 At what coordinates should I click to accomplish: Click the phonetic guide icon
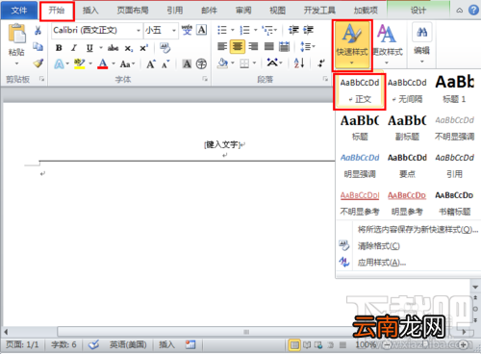pos(187,30)
